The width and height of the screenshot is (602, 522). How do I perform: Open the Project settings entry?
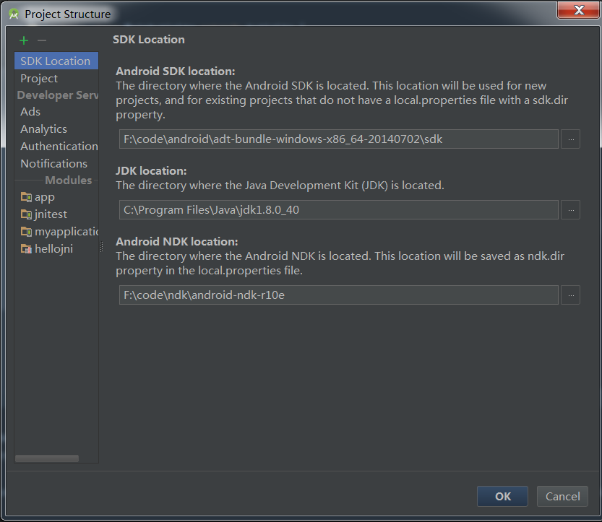click(56, 78)
